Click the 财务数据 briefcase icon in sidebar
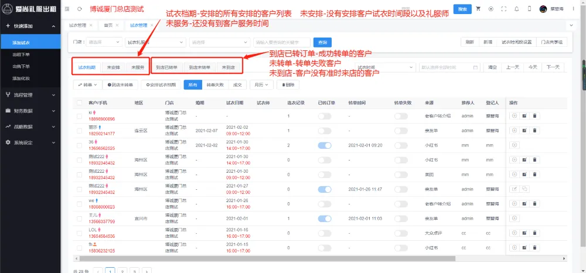 pos(8,111)
